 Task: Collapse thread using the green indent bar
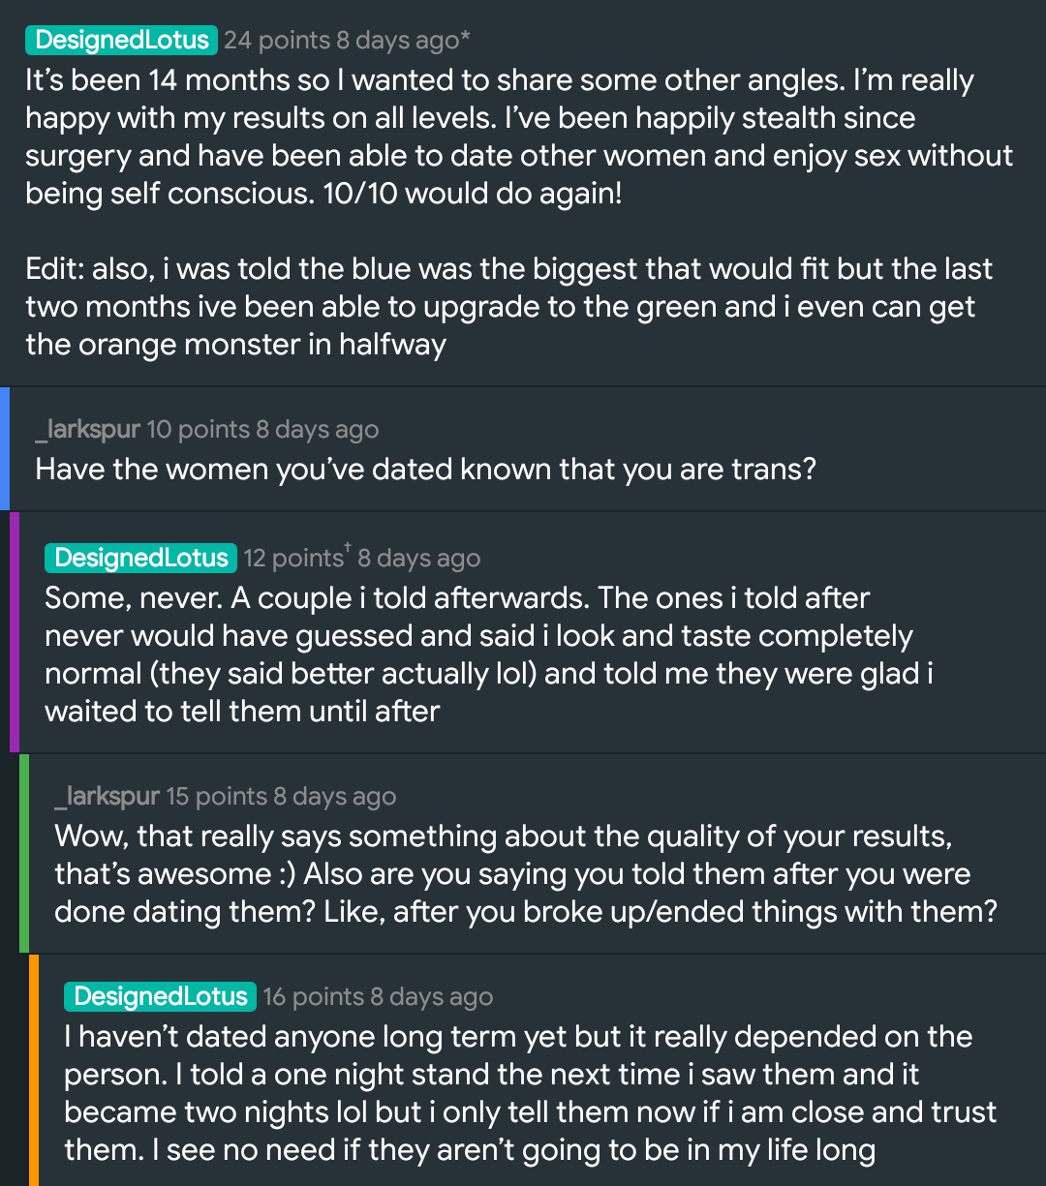[24, 853]
